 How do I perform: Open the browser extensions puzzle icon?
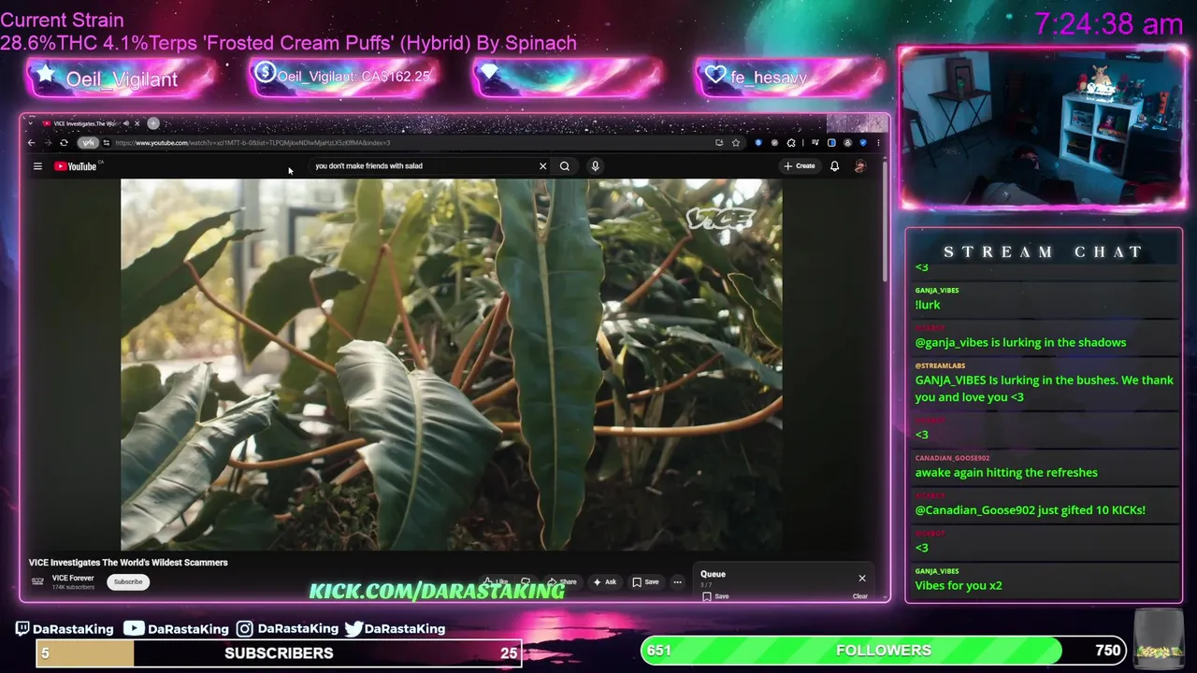(x=791, y=143)
